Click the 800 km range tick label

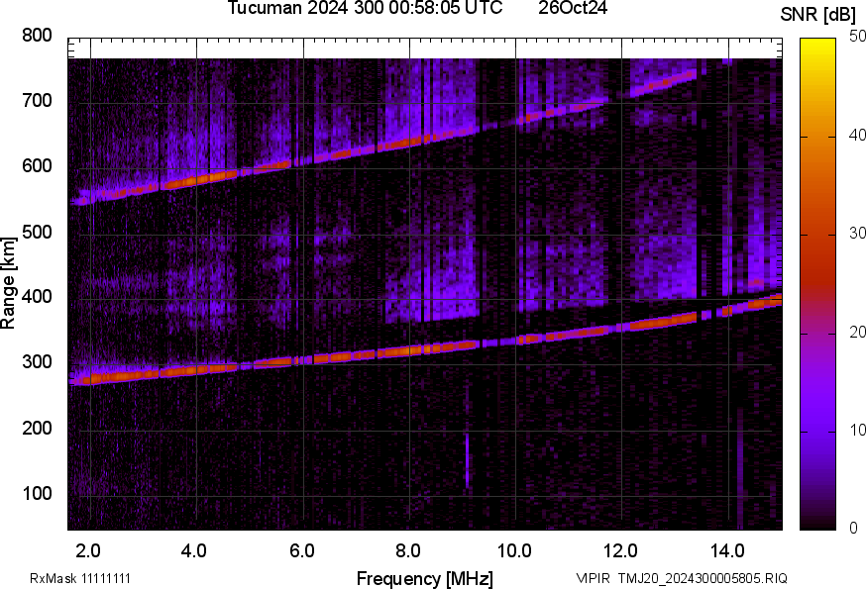(x=36, y=36)
